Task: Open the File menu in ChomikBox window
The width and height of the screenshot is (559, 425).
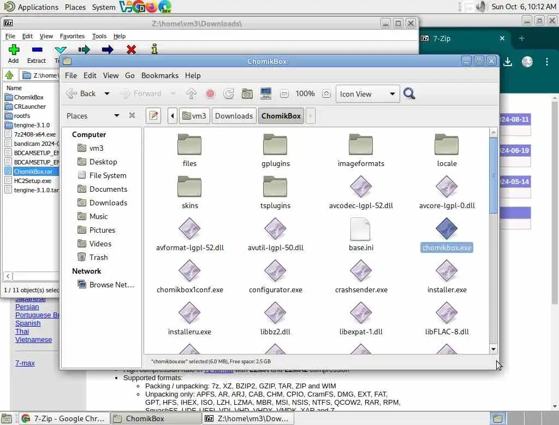Action: 70,75
